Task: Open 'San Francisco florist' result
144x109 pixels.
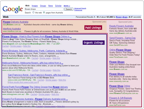Action: pos(39,75)
